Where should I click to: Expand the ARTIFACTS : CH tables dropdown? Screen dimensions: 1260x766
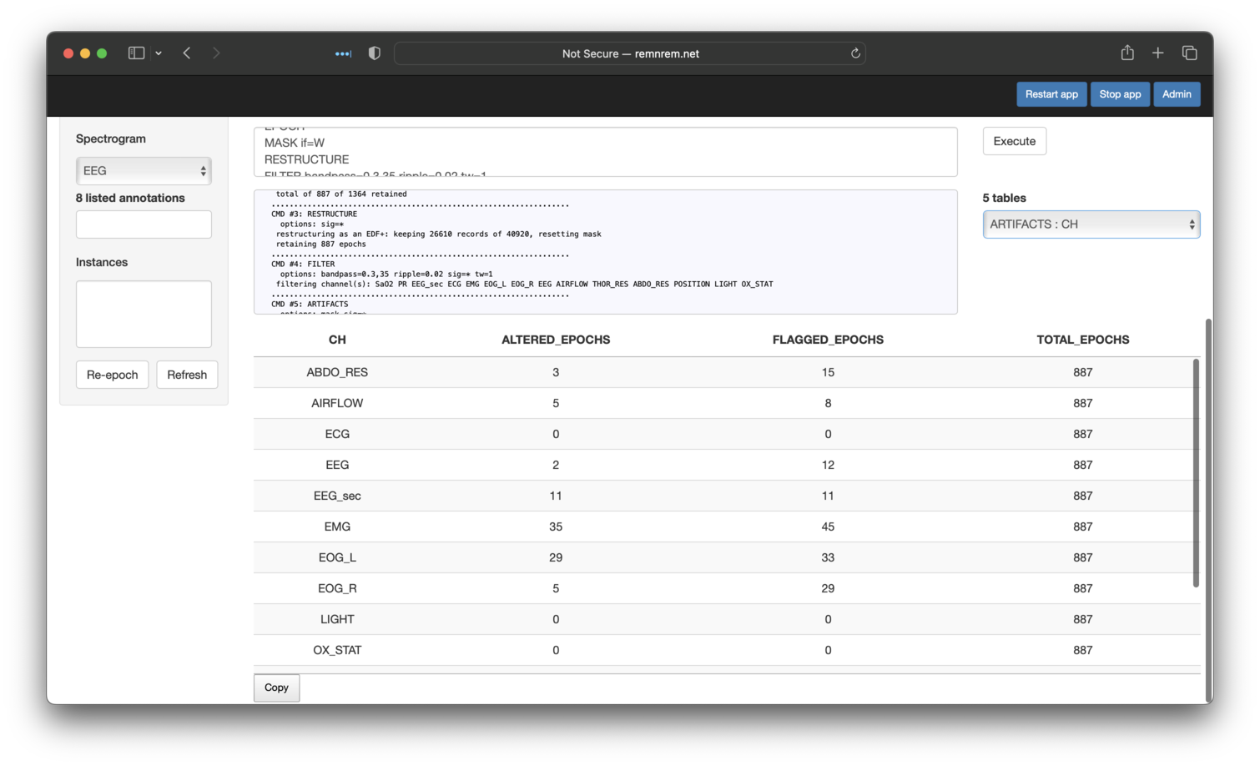tap(1091, 224)
